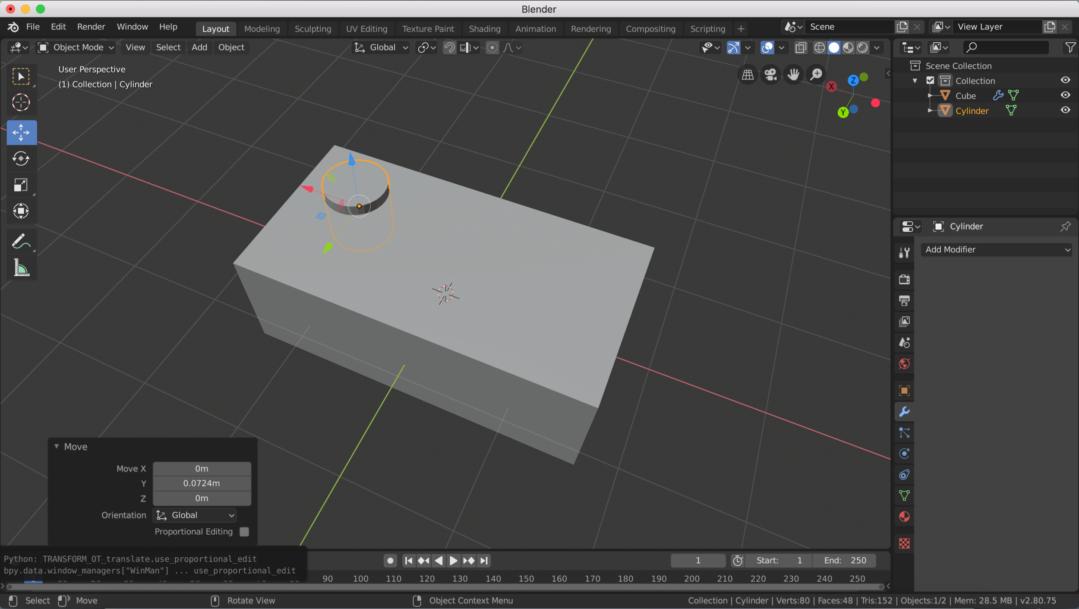Viewport: 1079px width, 609px height.
Task: Open the Render properties tab
Action: (904, 279)
